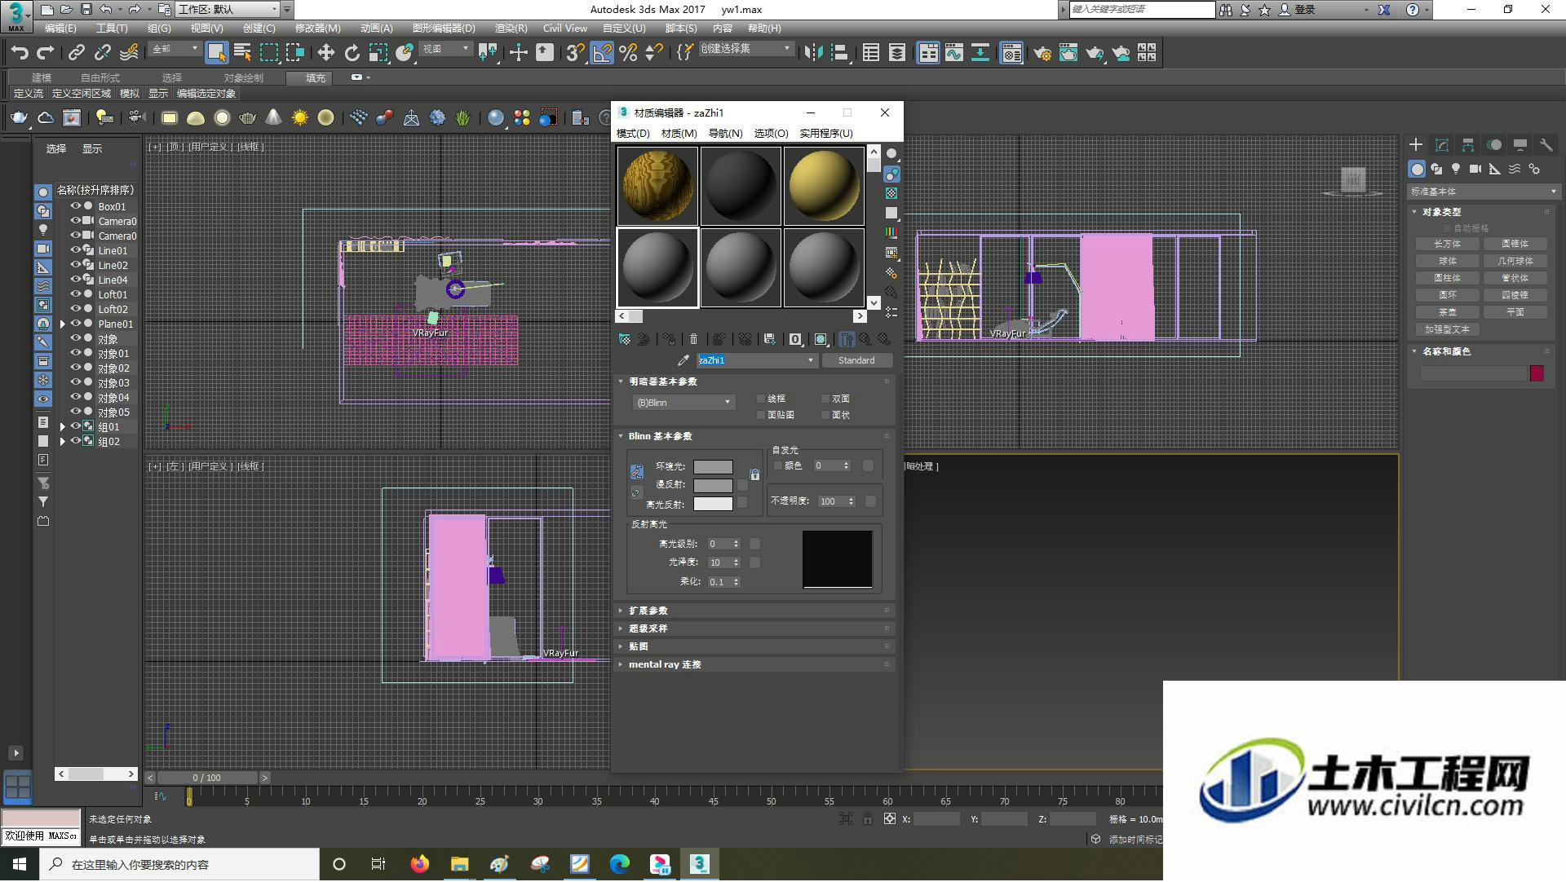Screen dimensions: 1566x882
Task: Open the 标准基本体 primitives dropdown
Action: click(1484, 192)
